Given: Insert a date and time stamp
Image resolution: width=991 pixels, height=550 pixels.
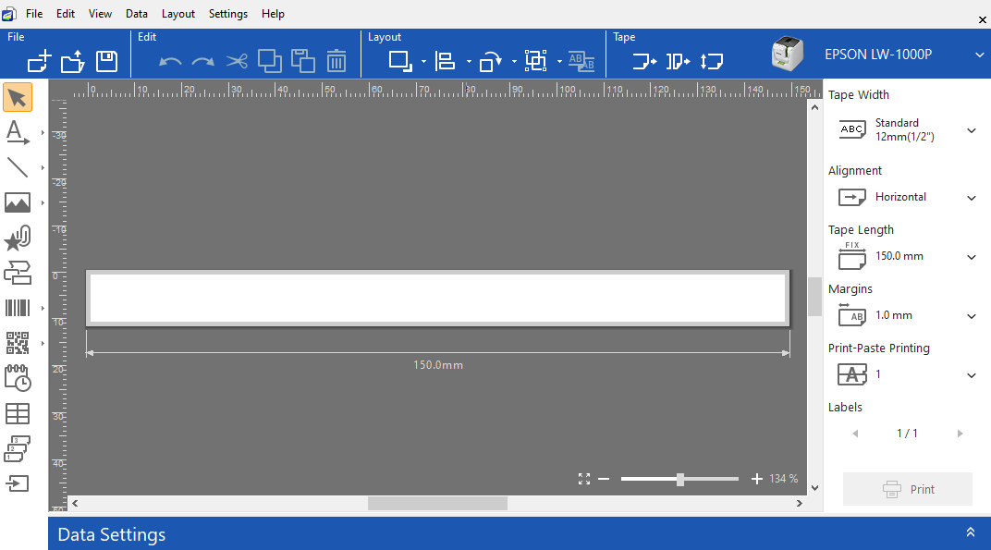Looking at the screenshot, I should point(17,378).
